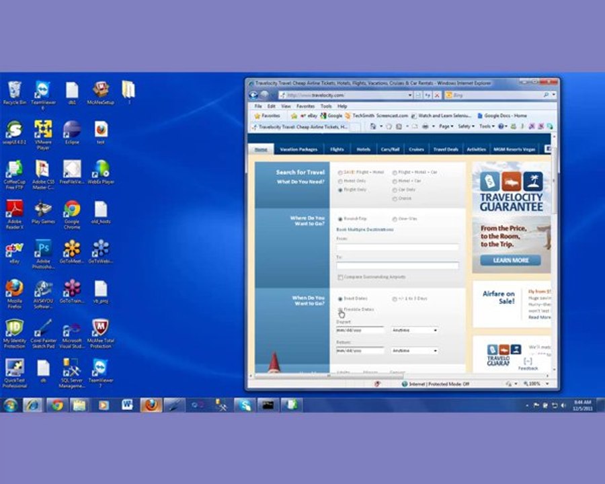Screen dimensions: 605x484
Task: Select the Flight + Hotel + Car option
Action: point(395,173)
